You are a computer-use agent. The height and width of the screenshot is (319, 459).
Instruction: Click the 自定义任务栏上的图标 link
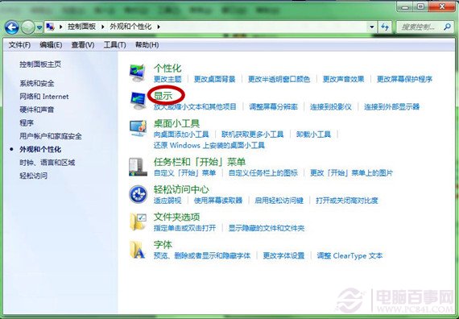point(263,173)
